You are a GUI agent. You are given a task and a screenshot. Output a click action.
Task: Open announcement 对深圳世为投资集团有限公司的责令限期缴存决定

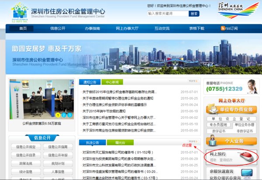119,159
